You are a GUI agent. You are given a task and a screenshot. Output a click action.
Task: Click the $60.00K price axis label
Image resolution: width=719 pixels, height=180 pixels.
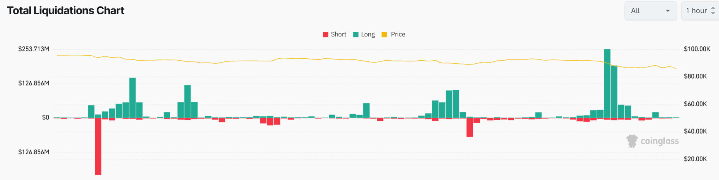[x=695, y=104]
